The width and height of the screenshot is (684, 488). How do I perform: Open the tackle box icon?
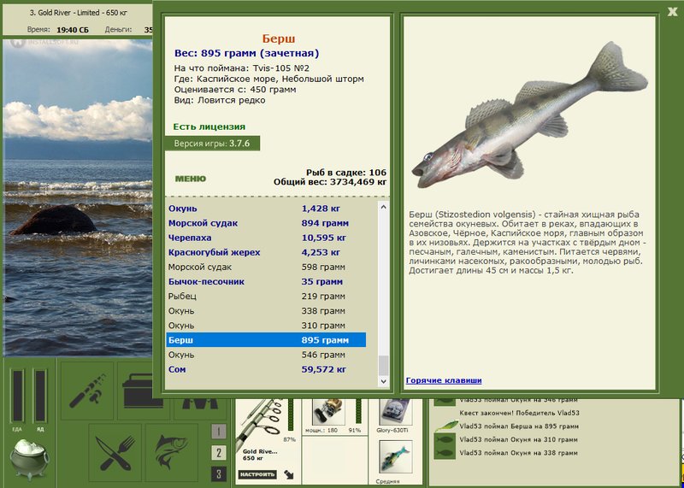click(x=139, y=391)
